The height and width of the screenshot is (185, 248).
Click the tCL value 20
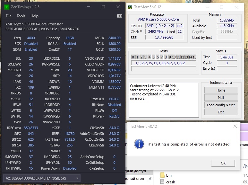point(31,58)
